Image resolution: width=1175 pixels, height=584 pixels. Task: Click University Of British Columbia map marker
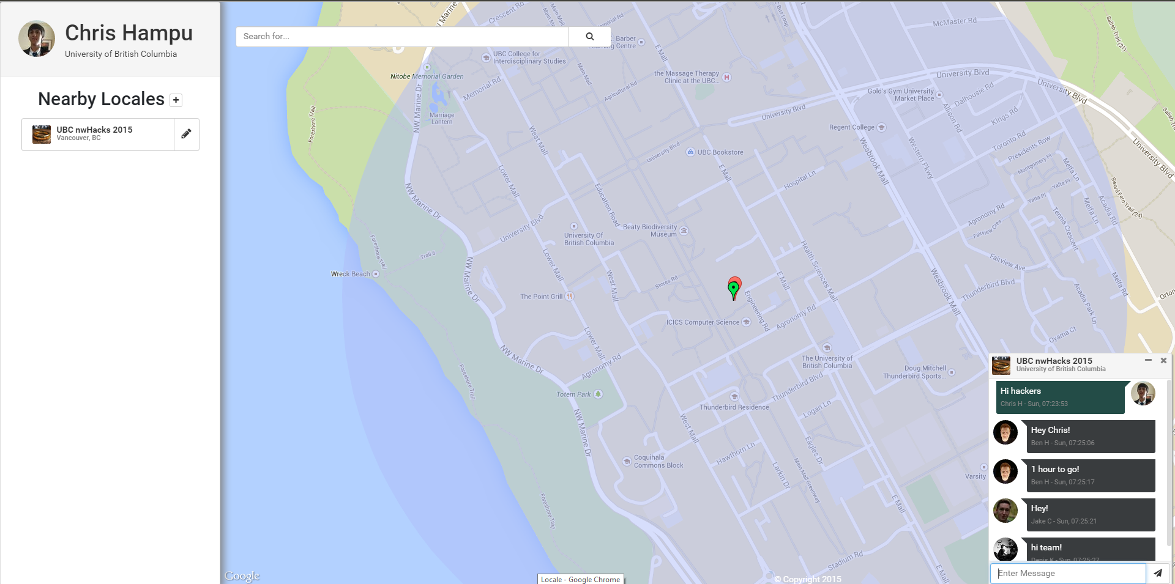coord(573,226)
